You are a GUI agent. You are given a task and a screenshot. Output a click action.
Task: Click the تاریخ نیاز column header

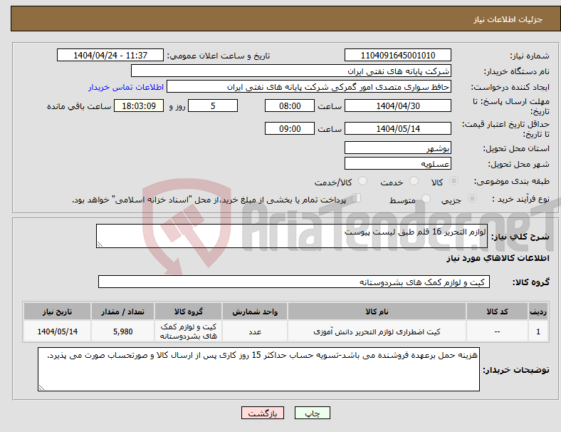57,312
